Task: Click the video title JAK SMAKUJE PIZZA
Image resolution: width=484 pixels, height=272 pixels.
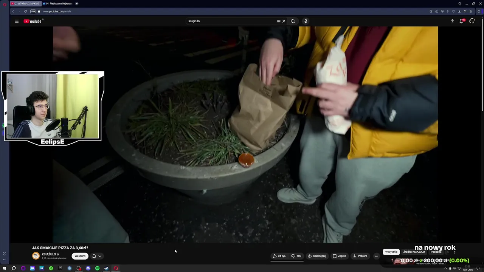Action: tap(60, 248)
